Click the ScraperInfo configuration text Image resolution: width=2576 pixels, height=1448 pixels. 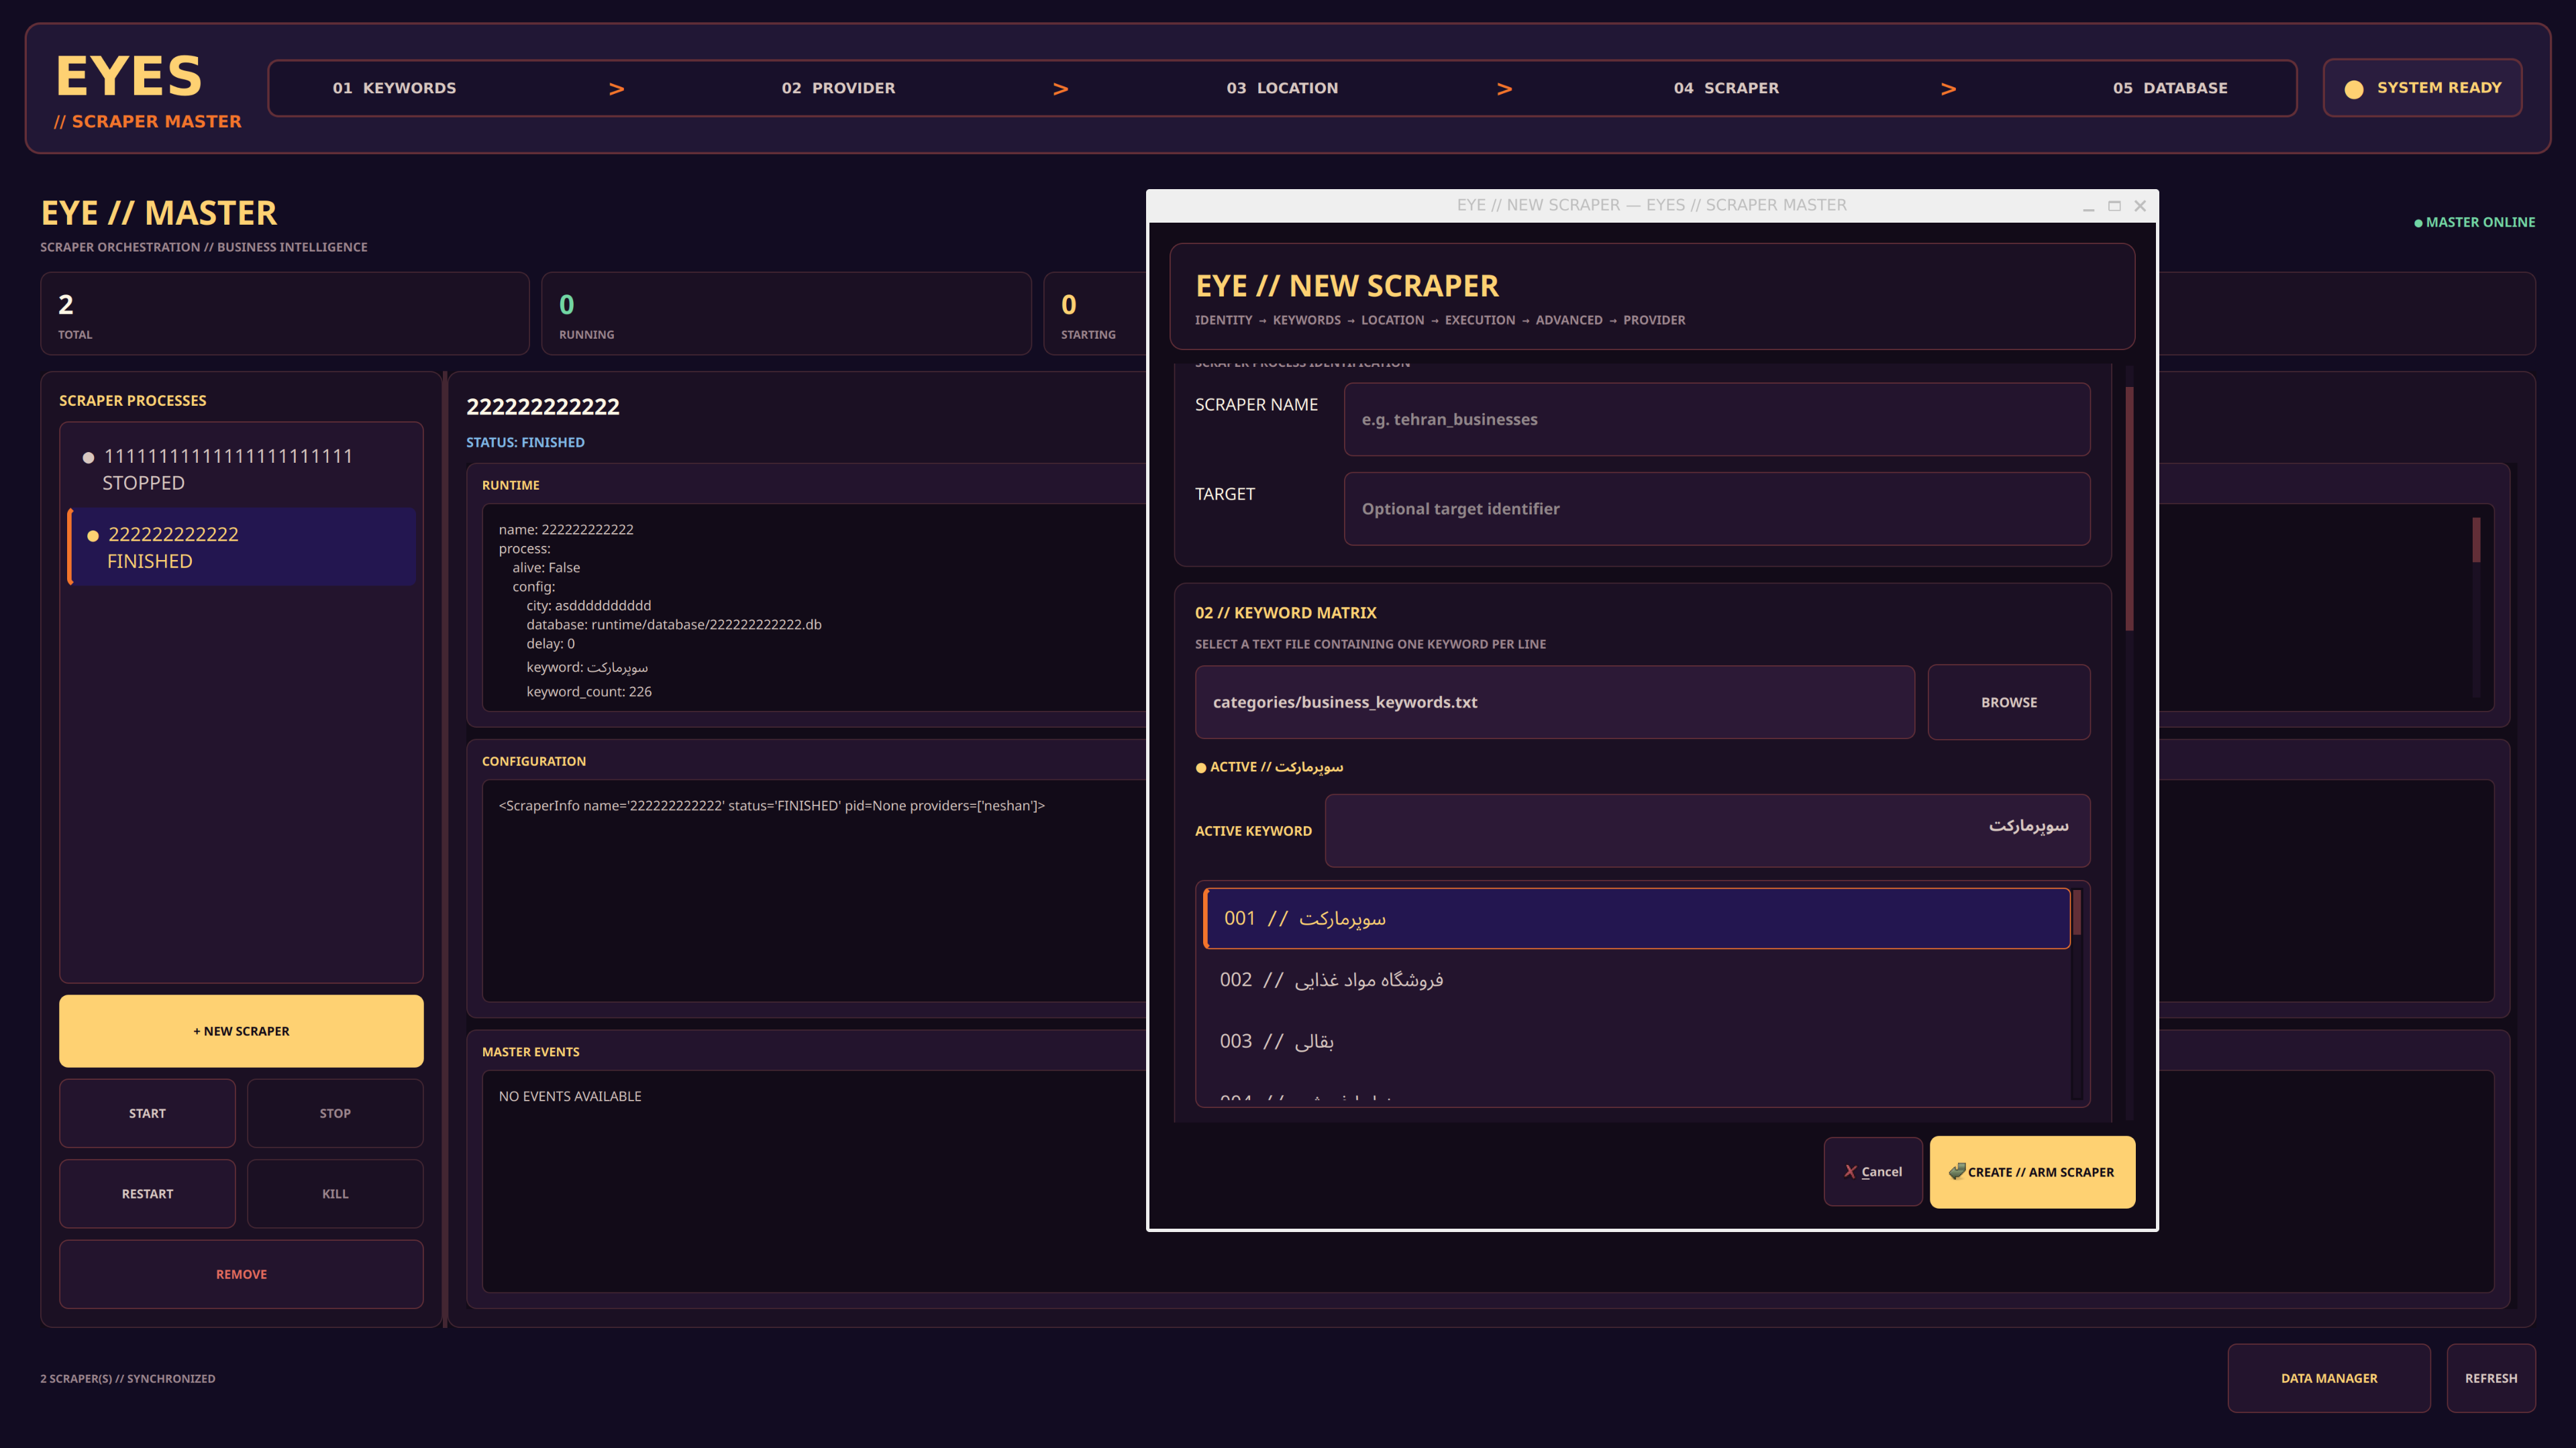[772, 805]
